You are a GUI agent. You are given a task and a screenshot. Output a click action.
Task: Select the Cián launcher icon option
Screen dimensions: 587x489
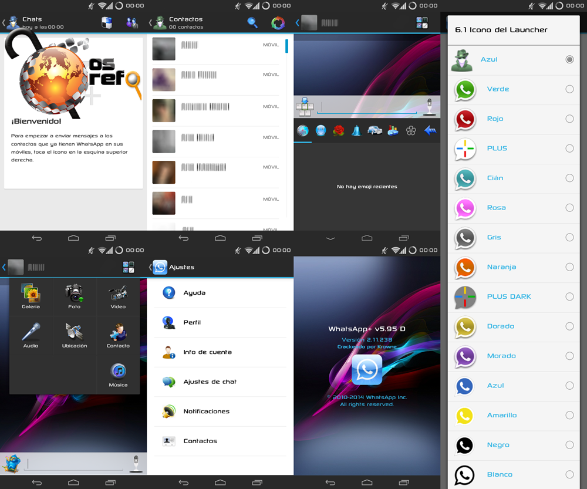tap(514, 178)
